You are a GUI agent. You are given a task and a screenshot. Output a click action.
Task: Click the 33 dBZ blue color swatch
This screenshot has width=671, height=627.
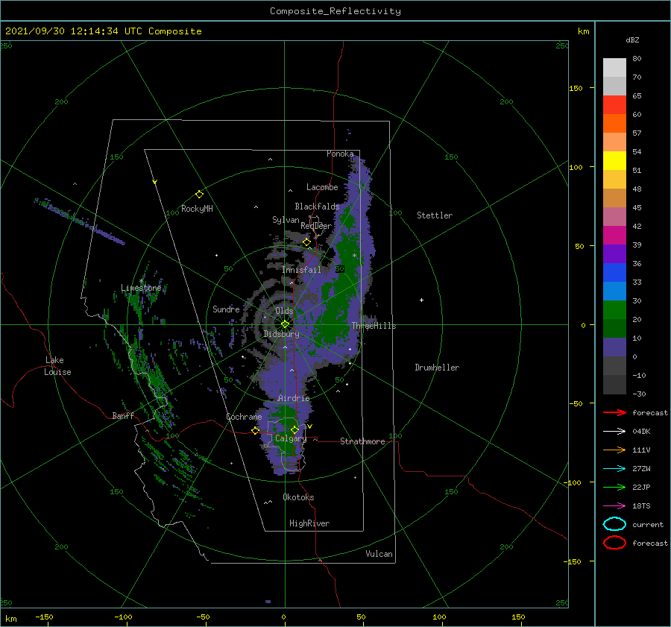(614, 291)
